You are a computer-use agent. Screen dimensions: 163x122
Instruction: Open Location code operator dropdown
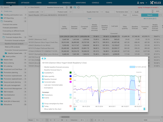(x=42, y=12)
